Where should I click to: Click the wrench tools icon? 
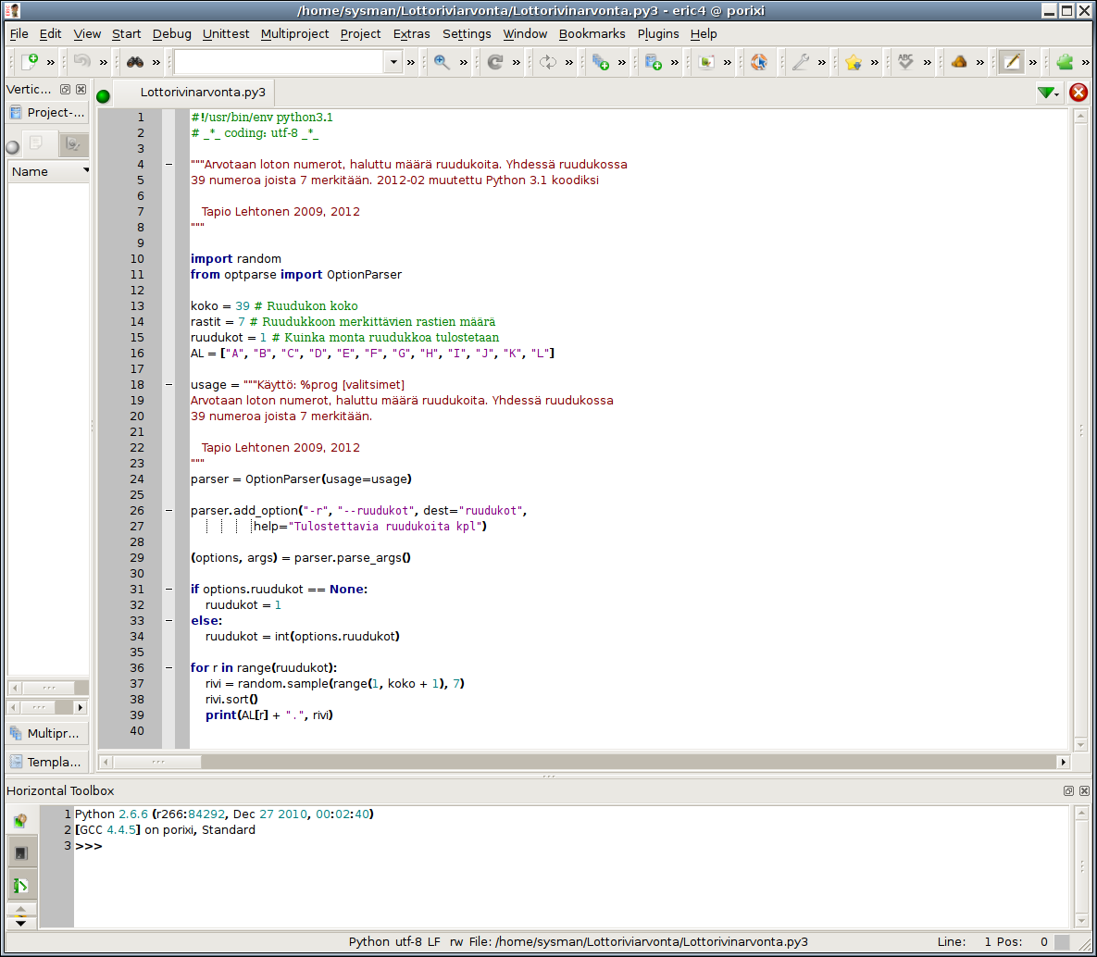801,62
